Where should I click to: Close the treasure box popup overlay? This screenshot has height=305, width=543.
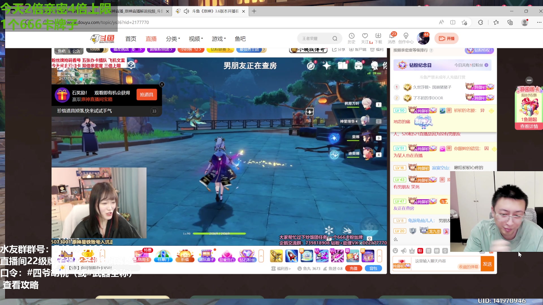pos(162,84)
